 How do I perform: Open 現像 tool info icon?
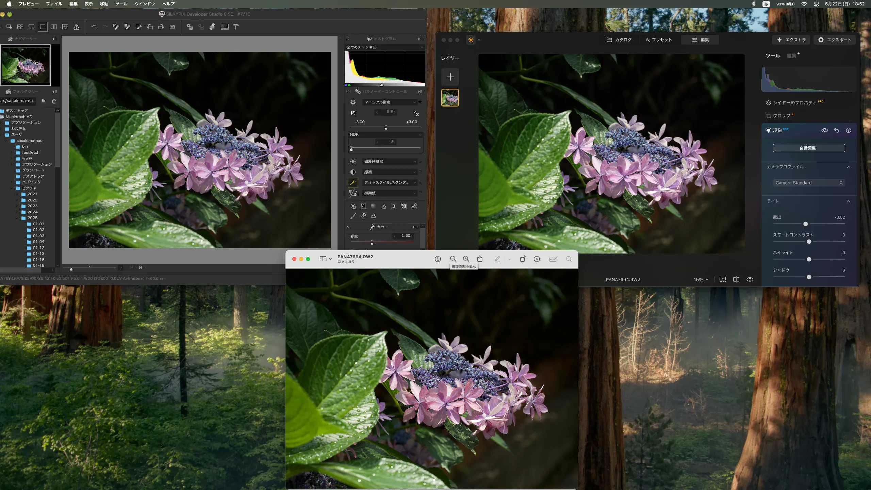pos(849,130)
